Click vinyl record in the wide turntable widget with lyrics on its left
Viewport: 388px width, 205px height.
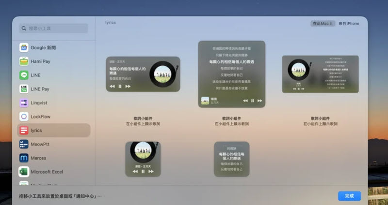pos(162,74)
